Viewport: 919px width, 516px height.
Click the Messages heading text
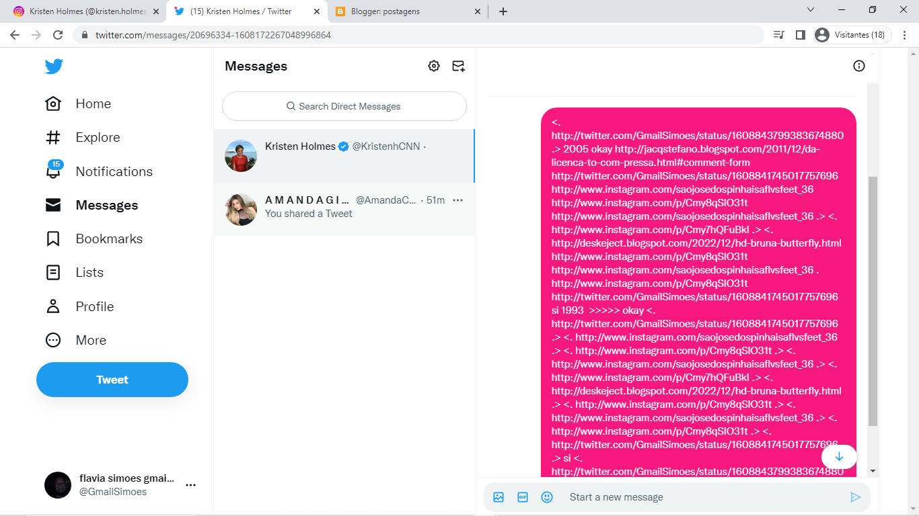pos(256,66)
